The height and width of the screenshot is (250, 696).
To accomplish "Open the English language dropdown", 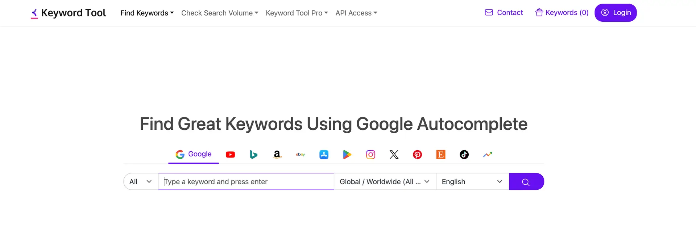I will [x=472, y=181].
